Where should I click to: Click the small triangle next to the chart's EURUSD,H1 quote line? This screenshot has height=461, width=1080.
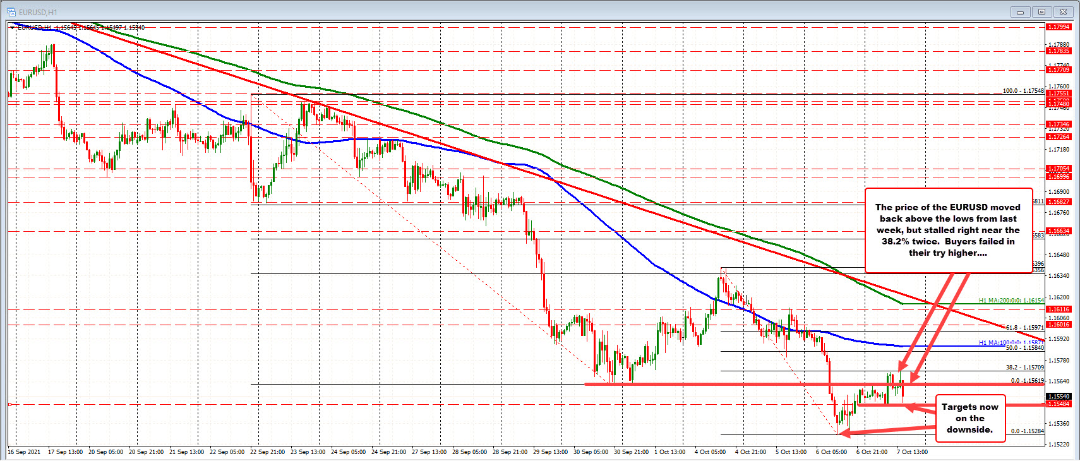click(x=13, y=28)
